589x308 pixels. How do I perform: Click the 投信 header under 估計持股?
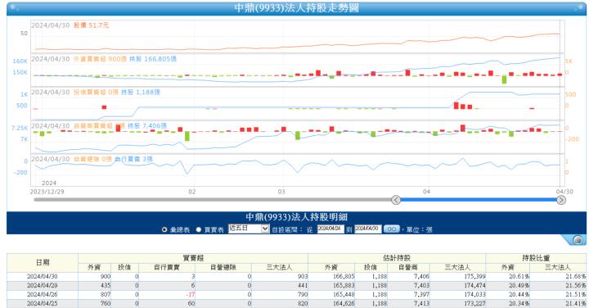click(371, 267)
